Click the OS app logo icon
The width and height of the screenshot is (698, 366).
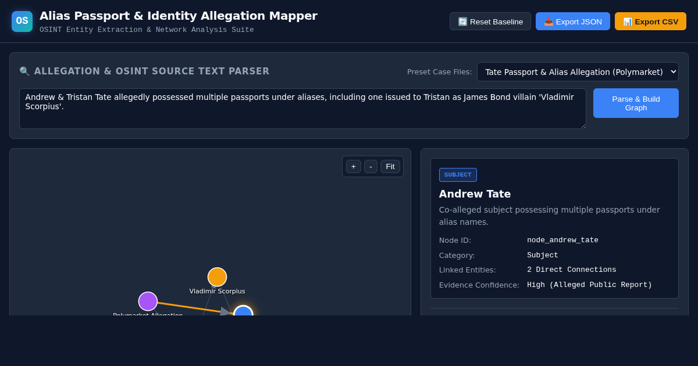pos(22,21)
